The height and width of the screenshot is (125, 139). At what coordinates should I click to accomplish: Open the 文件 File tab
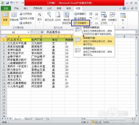pyautogui.click(x=6, y=8)
